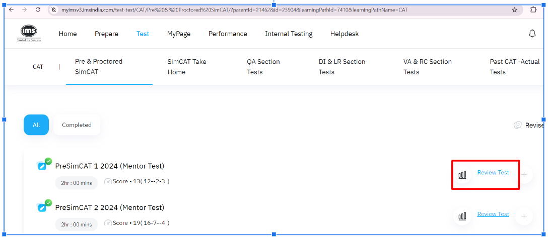
Task: Click the Score 13 text for PreSimCAT 1
Action: (x=141, y=182)
